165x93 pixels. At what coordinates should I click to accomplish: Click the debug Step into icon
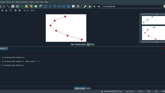(55, 6)
